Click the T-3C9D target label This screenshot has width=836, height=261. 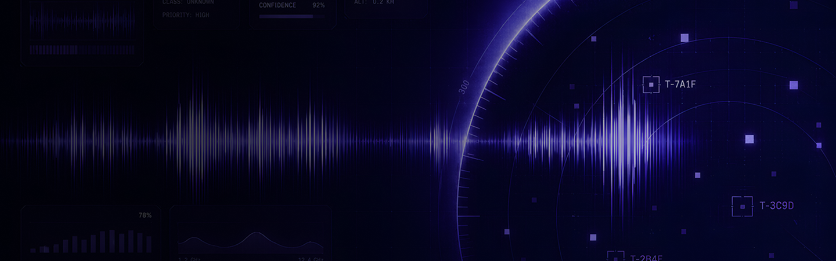coord(776,205)
